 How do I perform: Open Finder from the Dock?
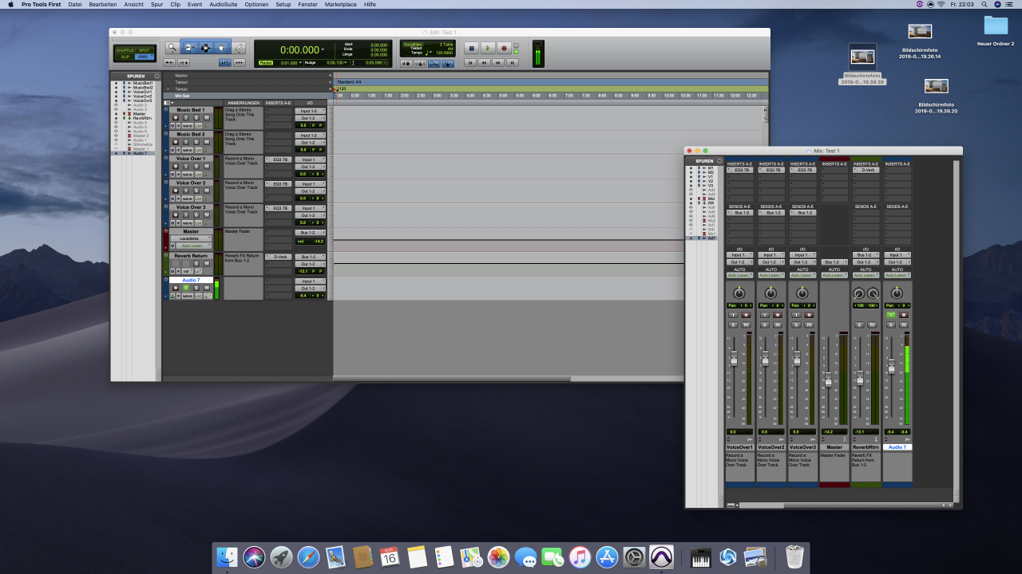click(227, 556)
